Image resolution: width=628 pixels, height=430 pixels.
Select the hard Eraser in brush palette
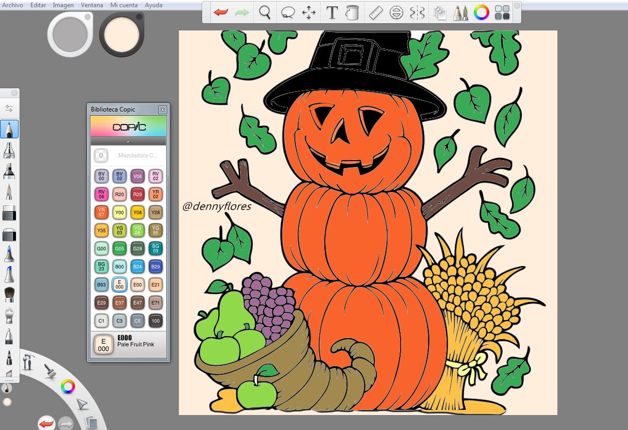(9, 213)
